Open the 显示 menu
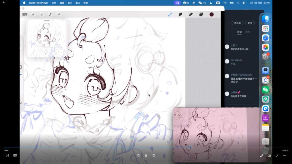292x164 pixels. point(70,3)
